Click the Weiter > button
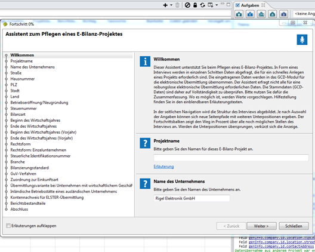 (261, 226)
